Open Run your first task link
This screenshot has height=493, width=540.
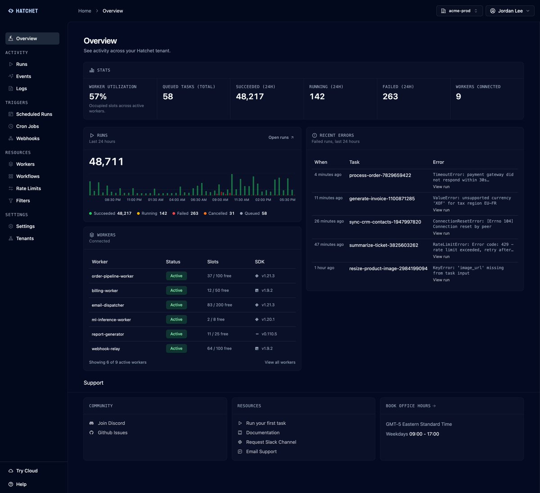266,423
